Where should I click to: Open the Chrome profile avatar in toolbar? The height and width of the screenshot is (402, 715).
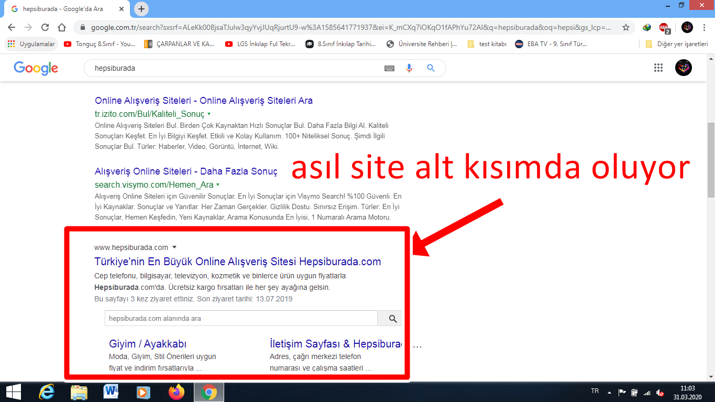click(687, 27)
